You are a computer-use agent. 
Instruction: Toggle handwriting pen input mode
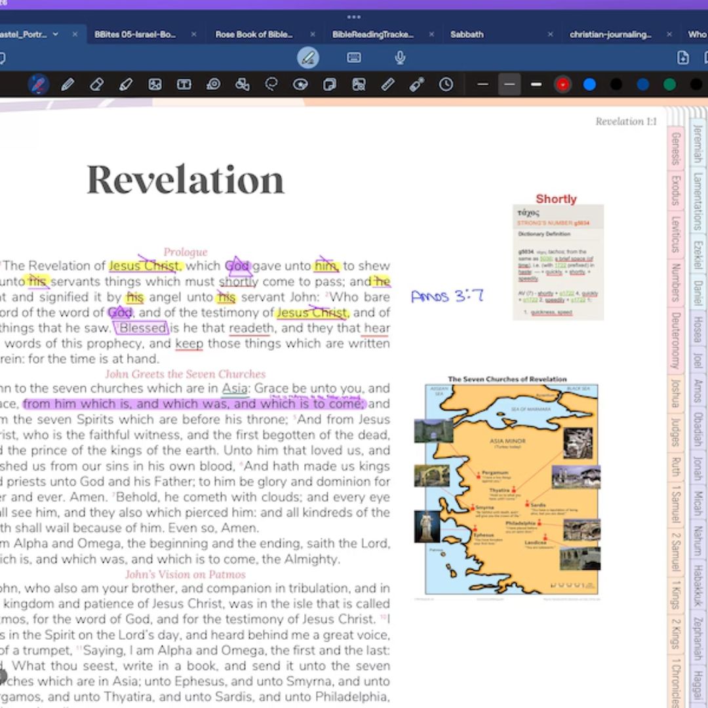(x=307, y=58)
